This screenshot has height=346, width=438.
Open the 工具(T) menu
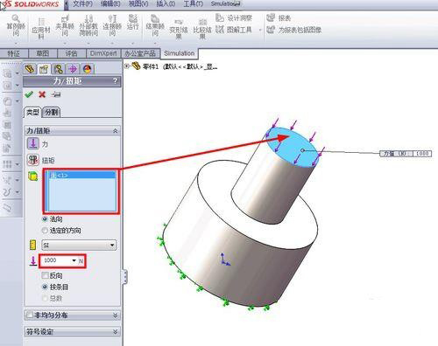(x=193, y=3)
